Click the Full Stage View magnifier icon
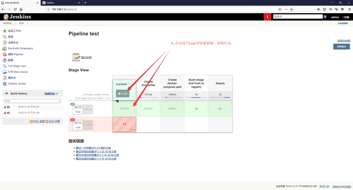The height and width of the screenshot is (190, 353). coord(5,66)
